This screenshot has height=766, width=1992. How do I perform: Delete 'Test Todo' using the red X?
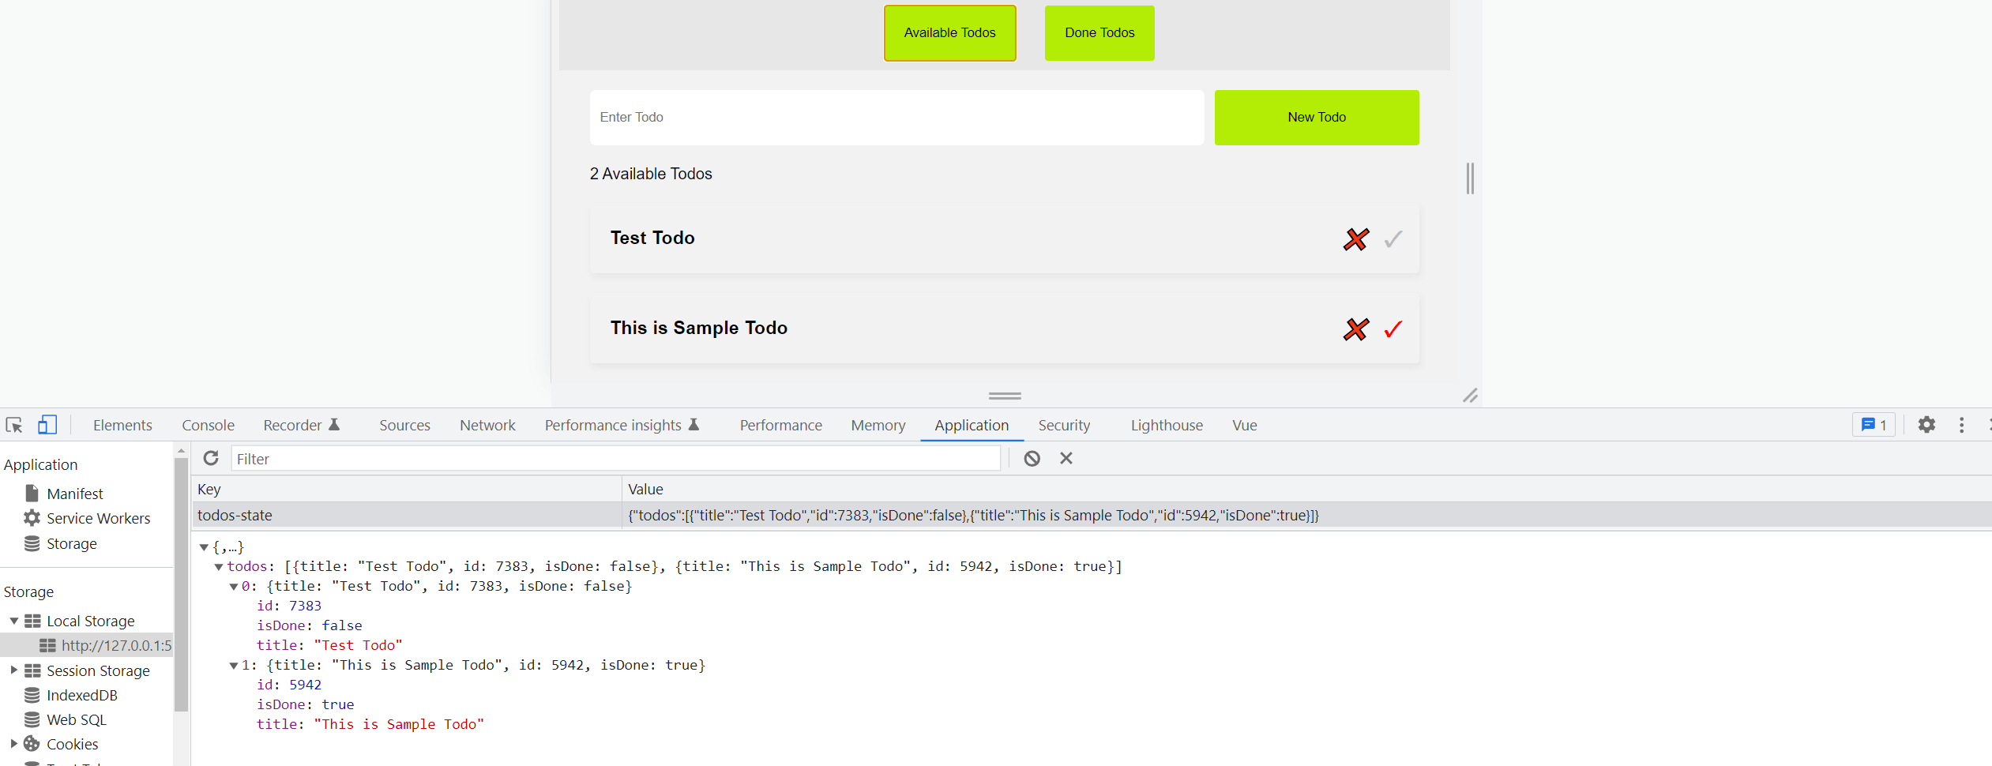(1355, 238)
